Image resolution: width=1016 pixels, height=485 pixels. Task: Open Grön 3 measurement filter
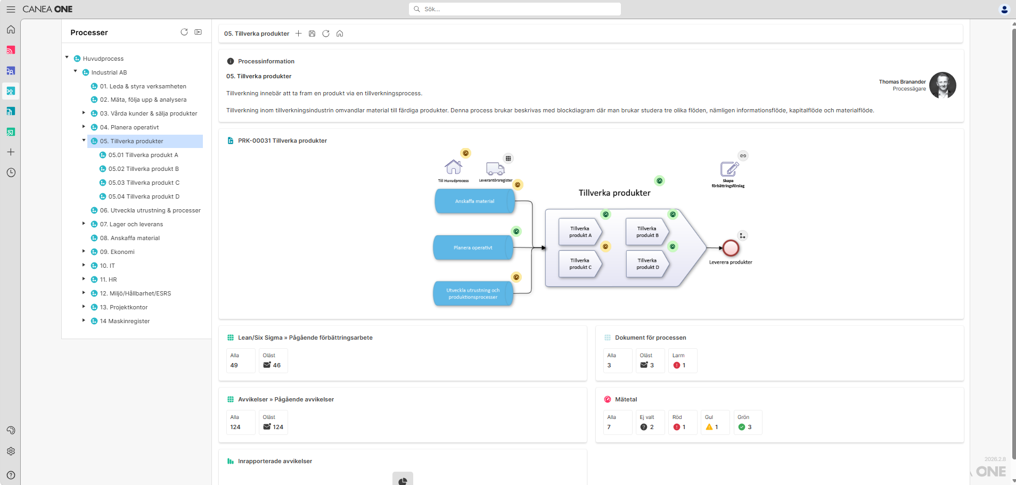748,422
